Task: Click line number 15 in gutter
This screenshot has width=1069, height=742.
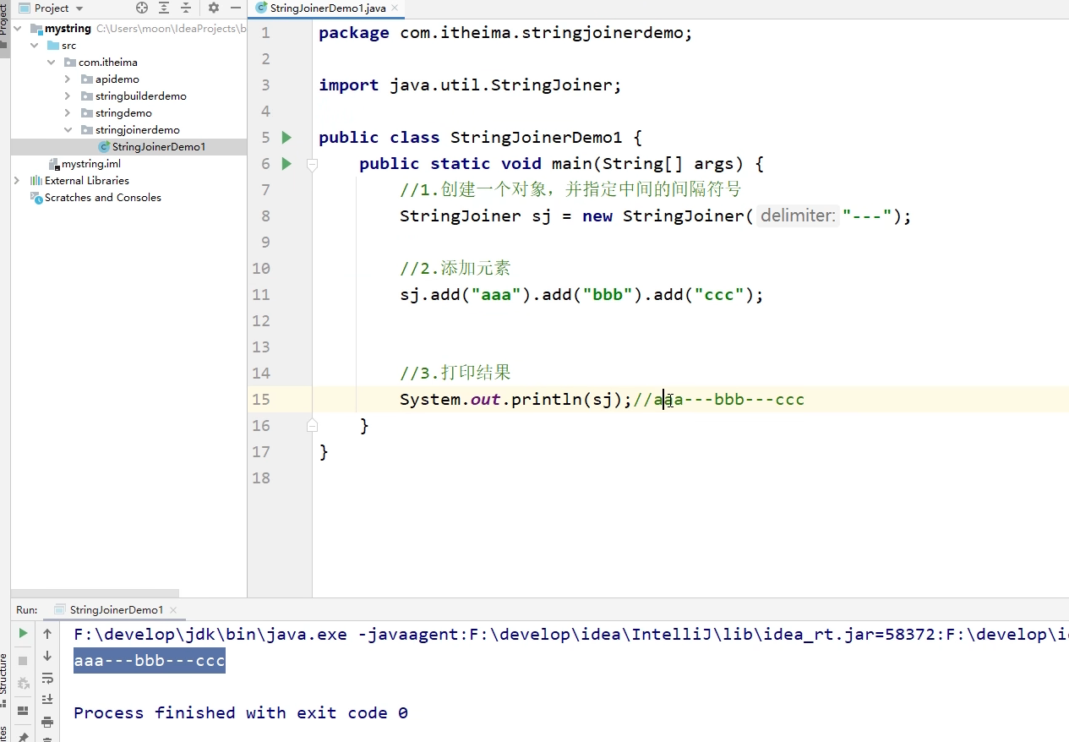Action: click(260, 399)
